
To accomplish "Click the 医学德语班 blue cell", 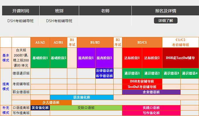I will (x=104, y=76).
